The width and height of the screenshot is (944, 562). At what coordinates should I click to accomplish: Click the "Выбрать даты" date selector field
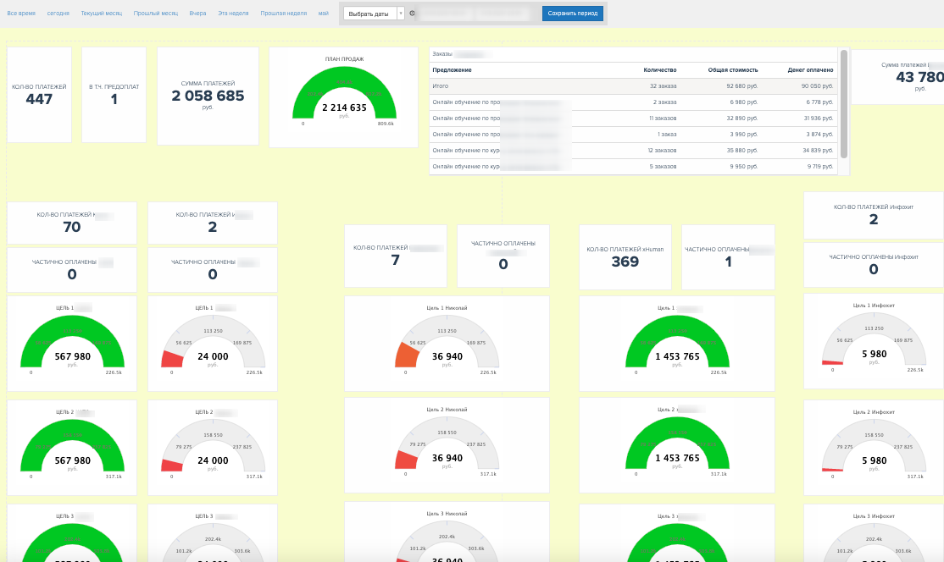[x=369, y=14]
